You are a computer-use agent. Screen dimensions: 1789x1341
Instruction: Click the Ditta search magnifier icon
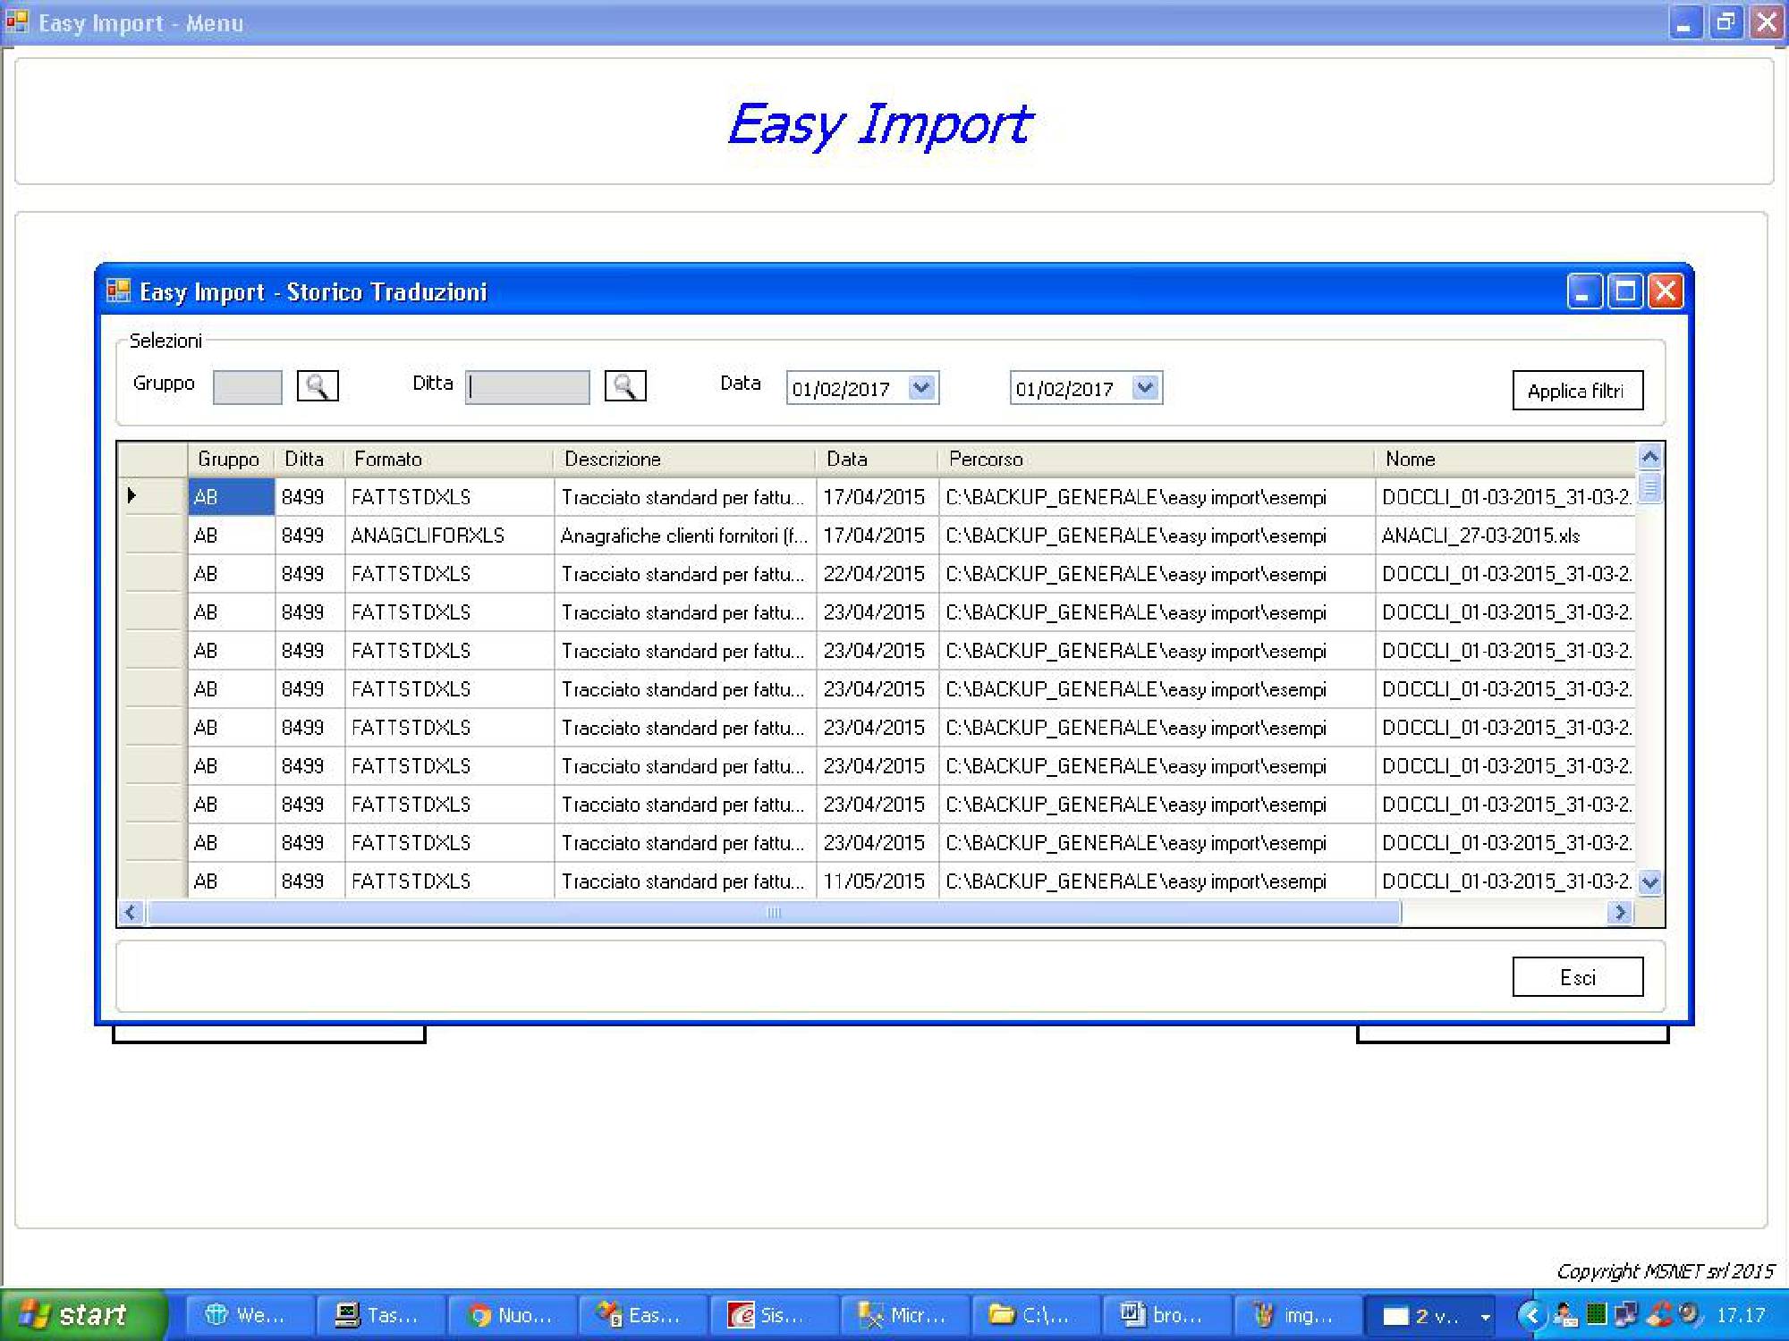[624, 386]
